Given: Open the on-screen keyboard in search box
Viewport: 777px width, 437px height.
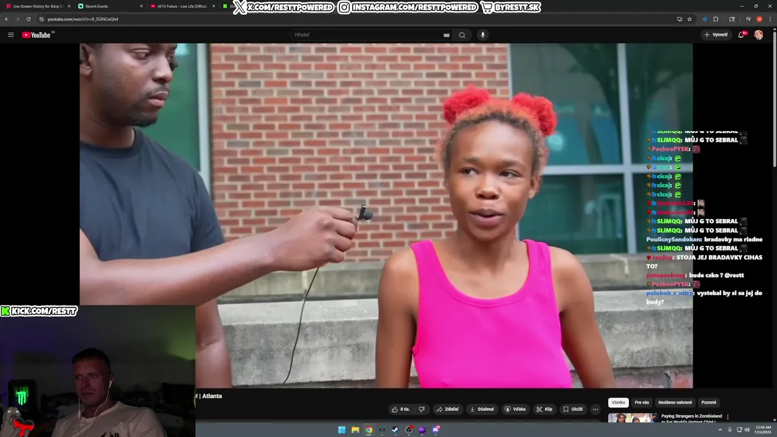Looking at the screenshot, I should [x=447, y=35].
